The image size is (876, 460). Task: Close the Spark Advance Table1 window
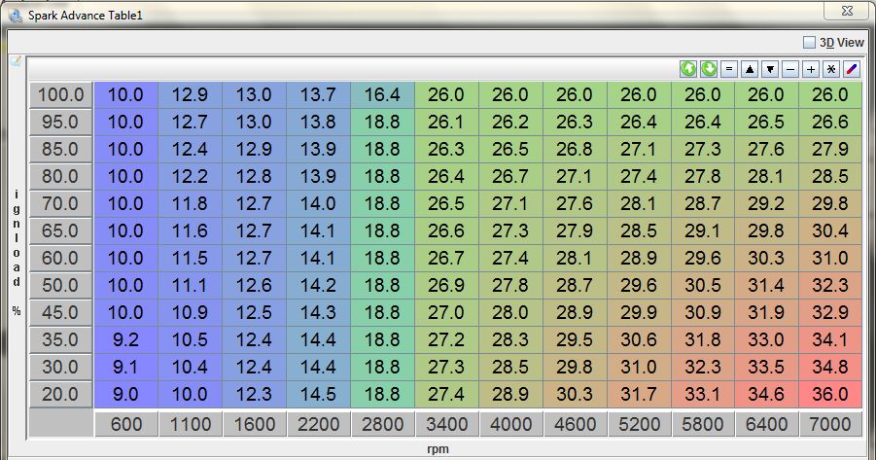[847, 11]
